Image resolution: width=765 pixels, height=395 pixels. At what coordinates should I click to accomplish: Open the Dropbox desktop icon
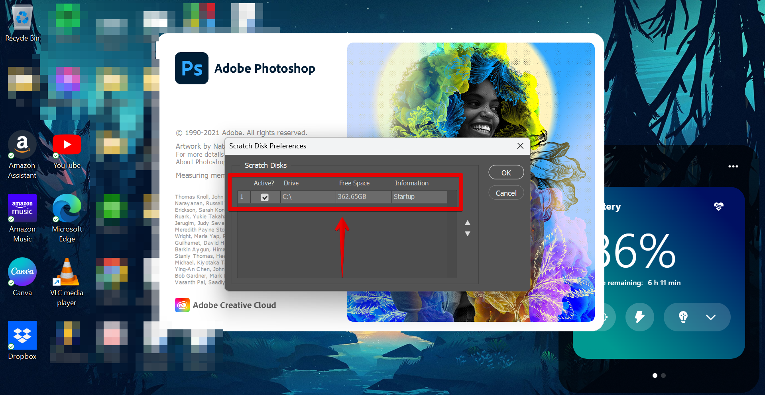[x=22, y=341]
